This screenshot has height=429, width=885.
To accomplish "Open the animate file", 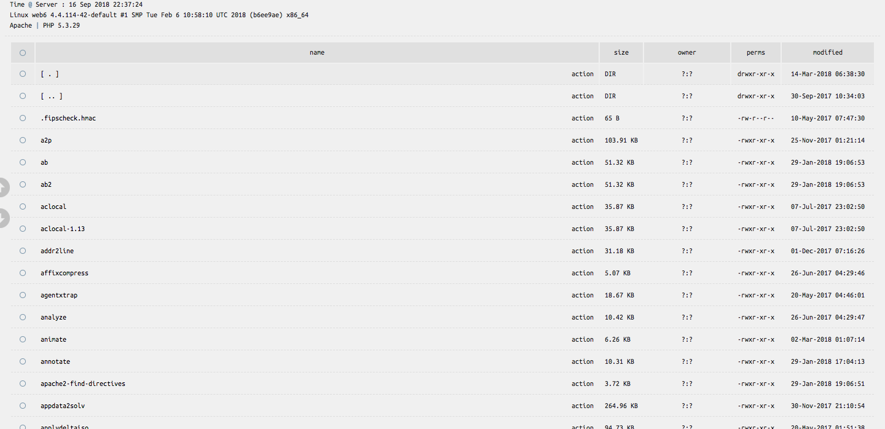I will 53,339.
